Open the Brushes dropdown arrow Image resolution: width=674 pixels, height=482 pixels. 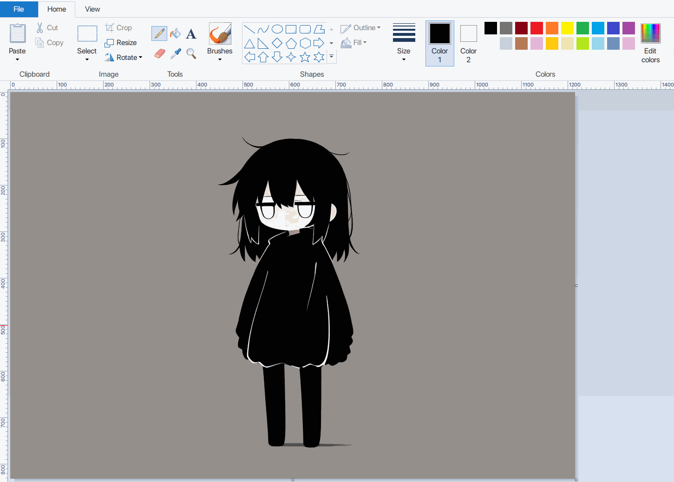pyautogui.click(x=220, y=59)
